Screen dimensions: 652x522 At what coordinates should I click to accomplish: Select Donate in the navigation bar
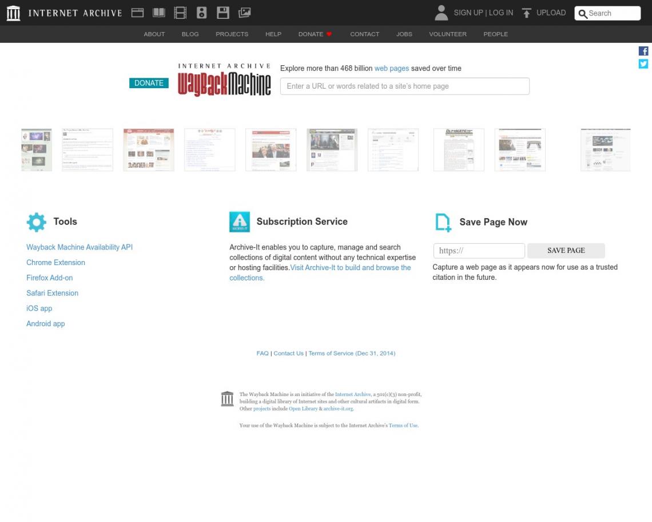click(x=311, y=34)
